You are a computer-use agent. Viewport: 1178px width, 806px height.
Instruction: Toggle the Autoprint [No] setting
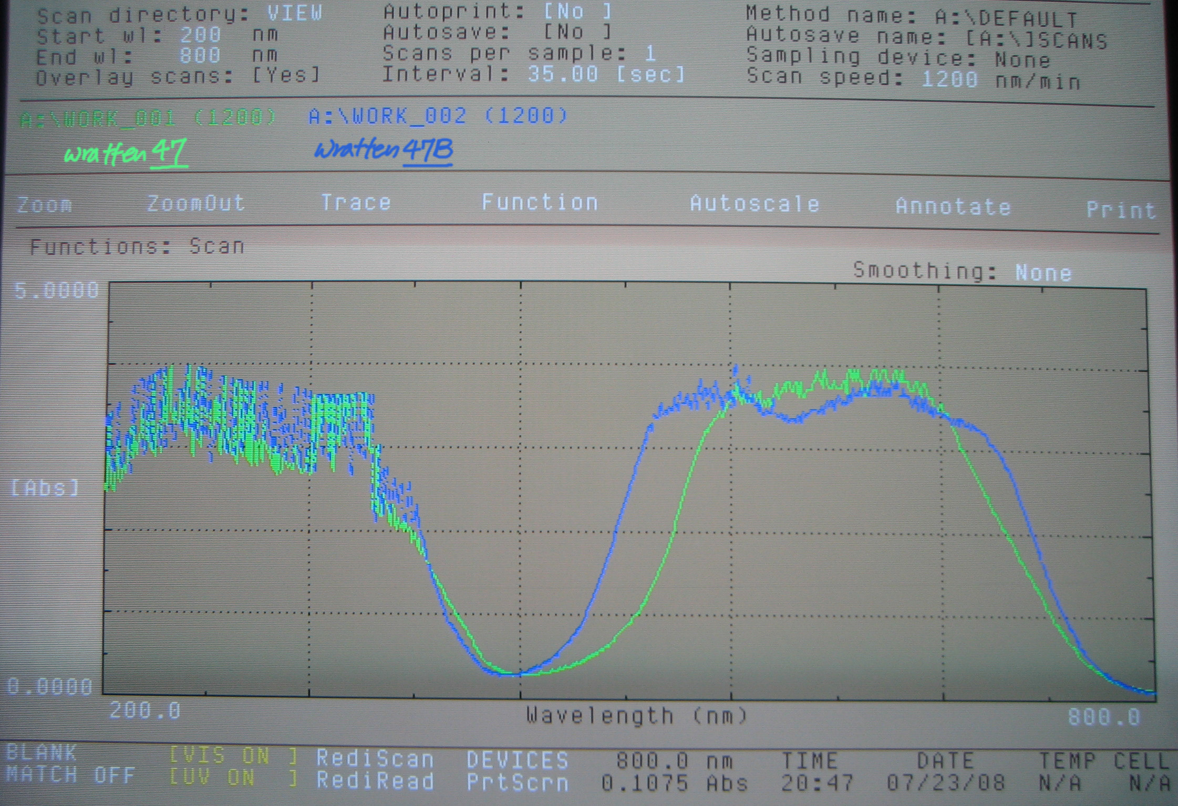point(578,11)
